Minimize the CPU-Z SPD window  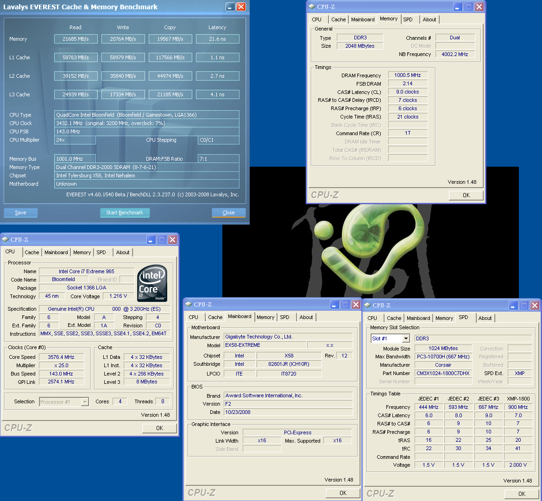click(x=513, y=305)
